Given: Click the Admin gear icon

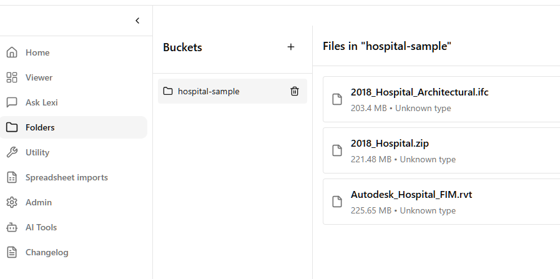Looking at the screenshot, I should coord(12,202).
